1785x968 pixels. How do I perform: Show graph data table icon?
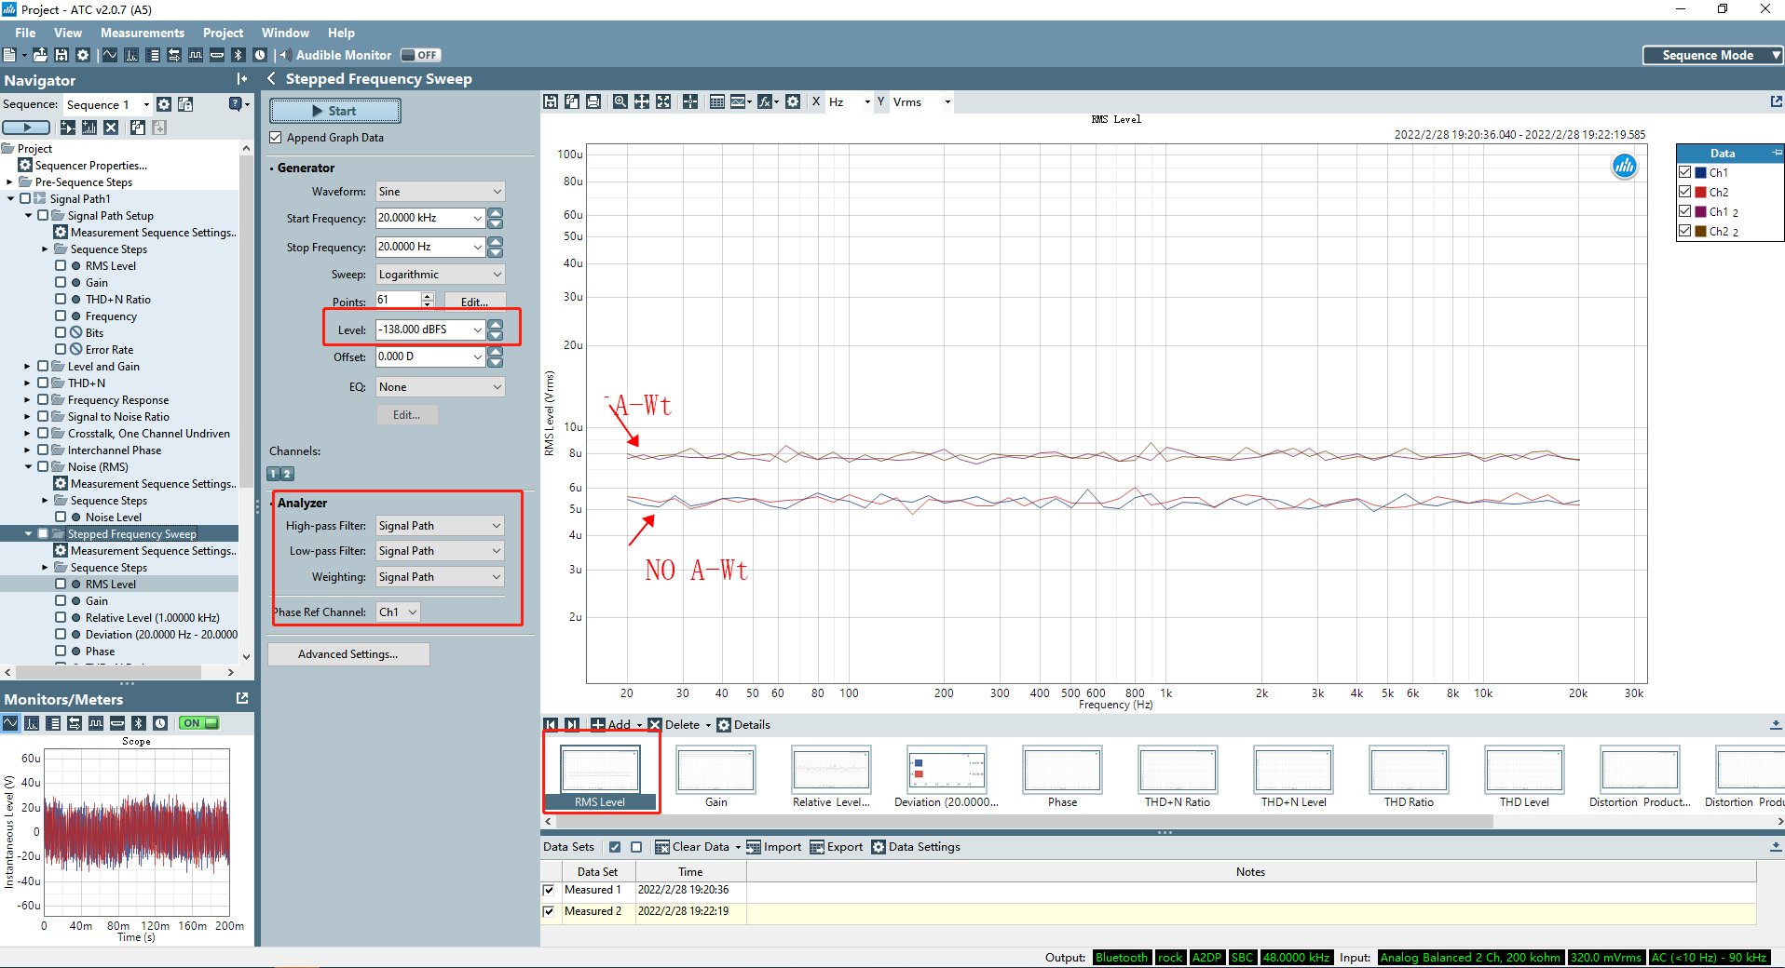(x=716, y=101)
